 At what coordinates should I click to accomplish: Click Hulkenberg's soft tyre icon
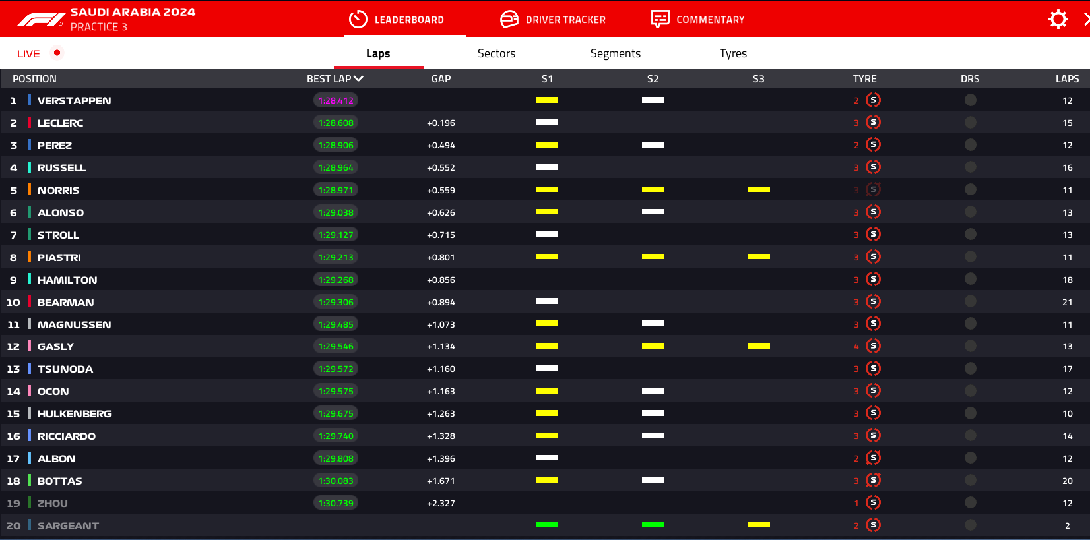[874, 413]
